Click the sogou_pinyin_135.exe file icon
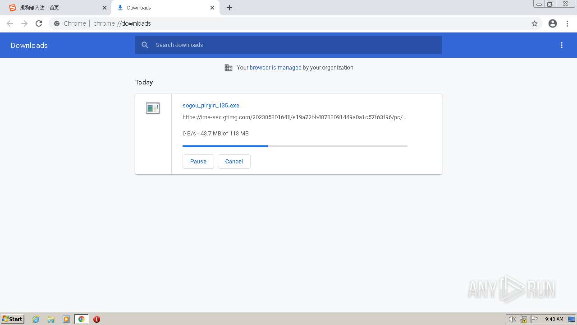 point(153,108)
